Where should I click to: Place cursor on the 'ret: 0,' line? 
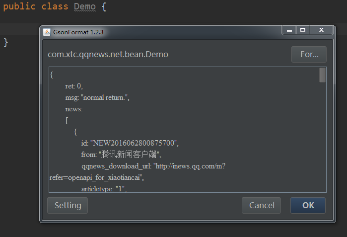(77, 86)
